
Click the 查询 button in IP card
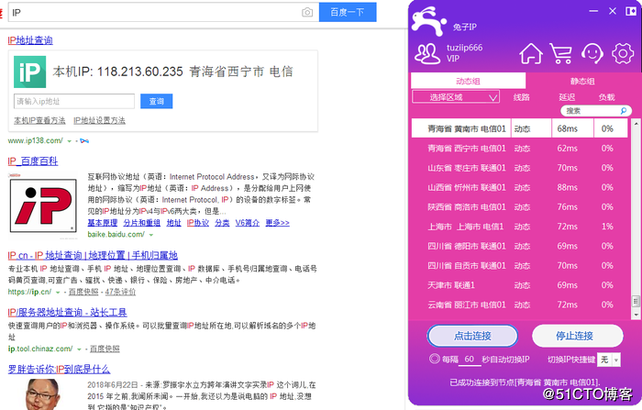(x=157, y=101)
